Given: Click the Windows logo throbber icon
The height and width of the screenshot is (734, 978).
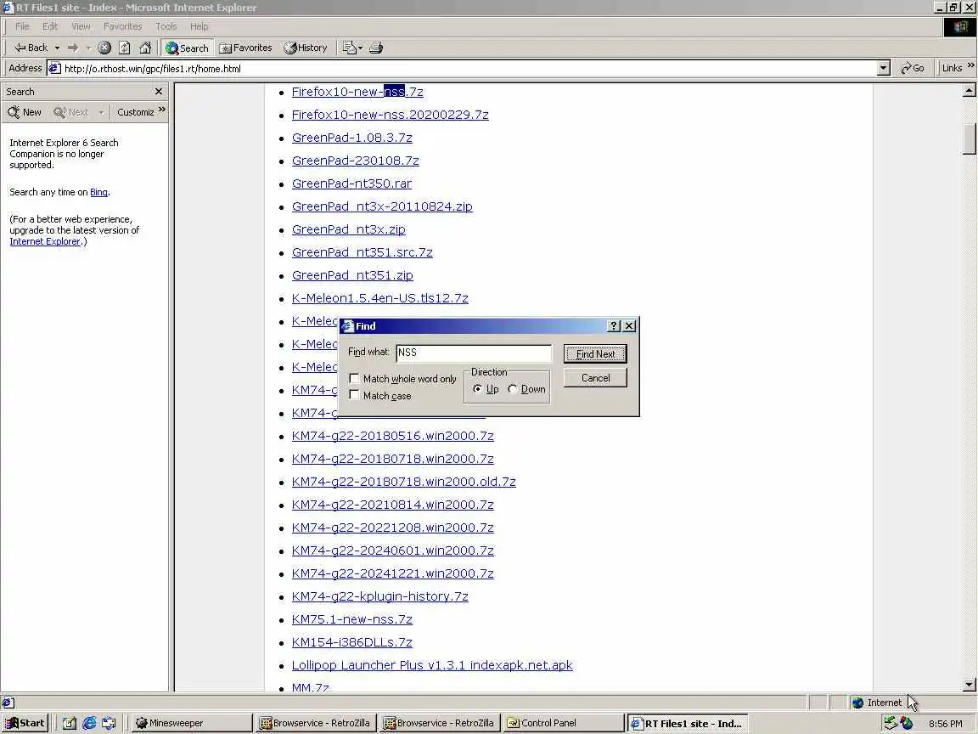Looking at the screenshot, I should click(x=960, y=26).
